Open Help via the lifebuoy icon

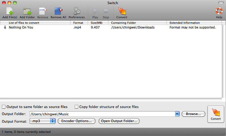(x=219, y=11)
